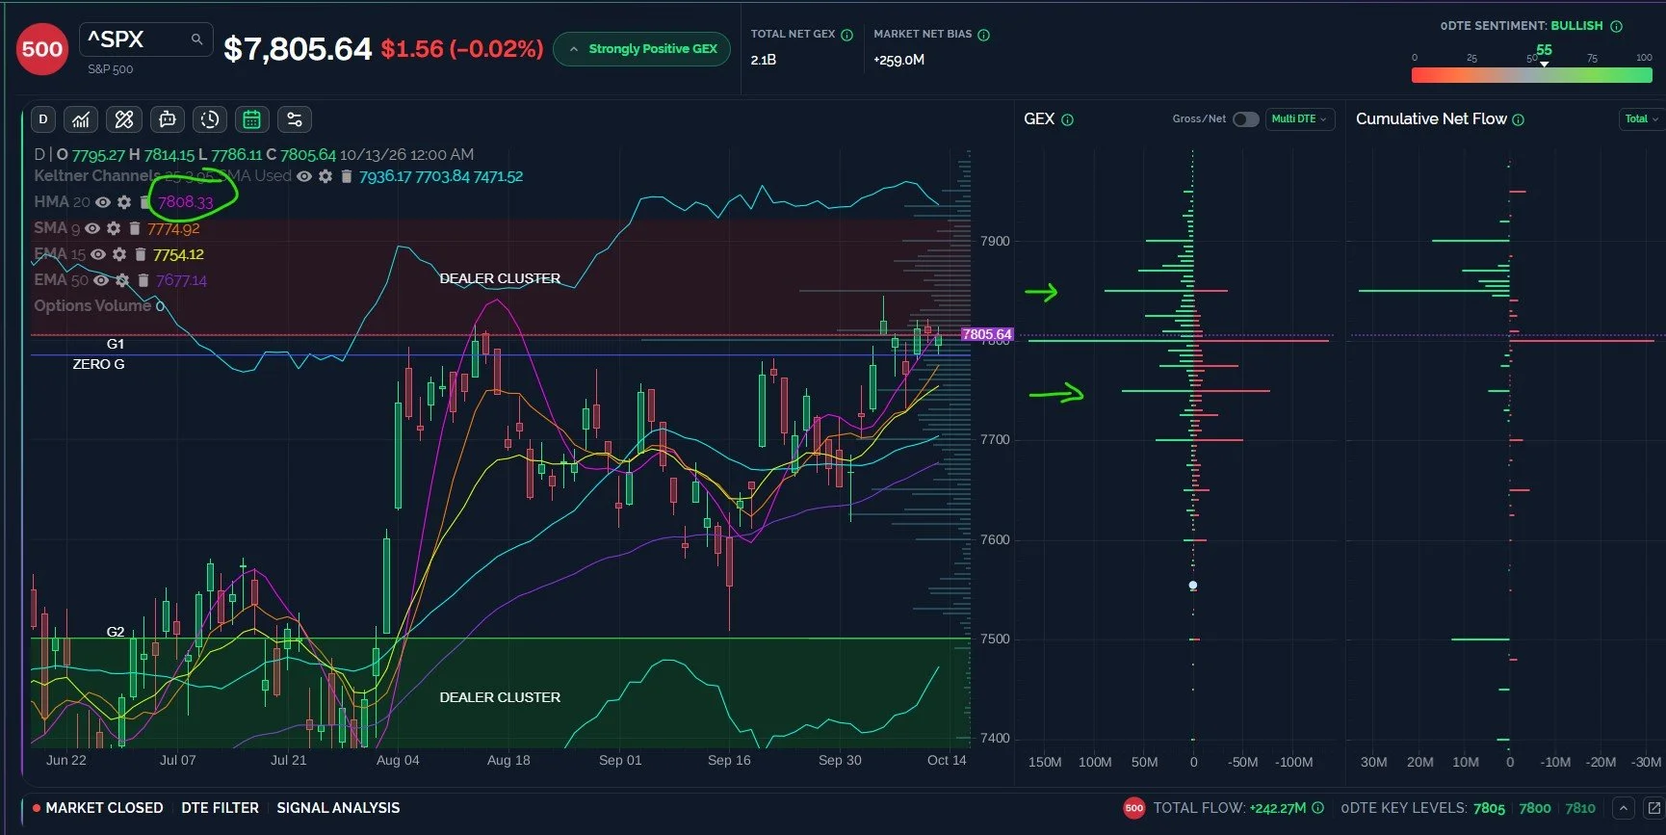This screenshot has height=835, width=1666.
Task: Toggle EMA 15 visibility eye
Action: click(x=98, y=254)
